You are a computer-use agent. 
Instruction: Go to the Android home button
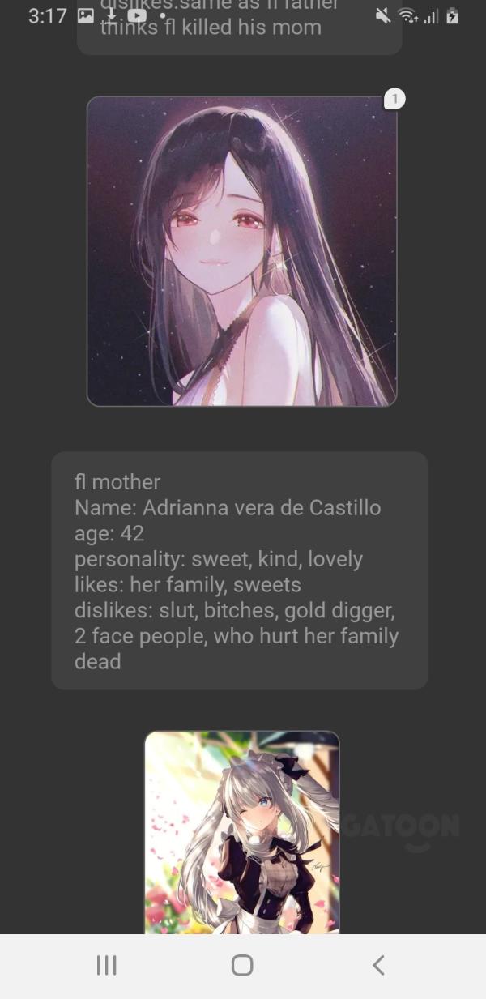coord(242,965)
